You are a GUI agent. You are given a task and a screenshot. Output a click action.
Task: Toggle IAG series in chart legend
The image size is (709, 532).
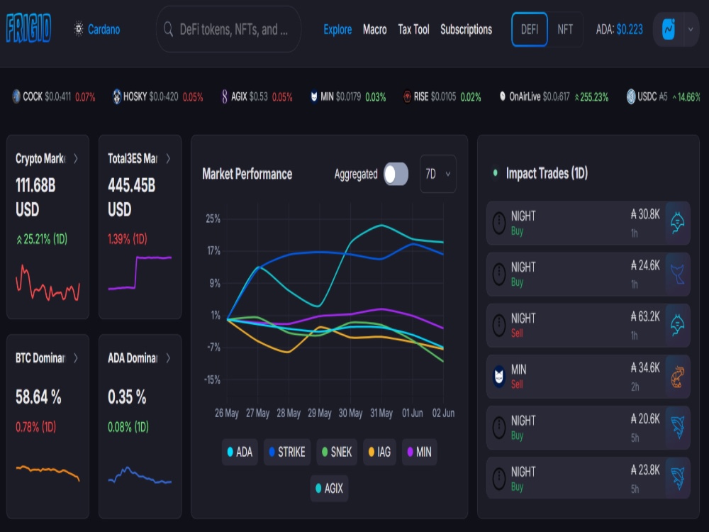(x=380, y=452)
